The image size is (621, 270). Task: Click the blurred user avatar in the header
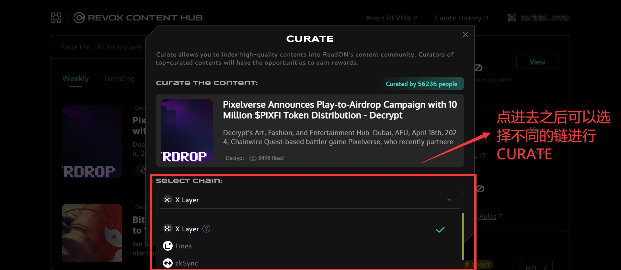tap(512, 18)
